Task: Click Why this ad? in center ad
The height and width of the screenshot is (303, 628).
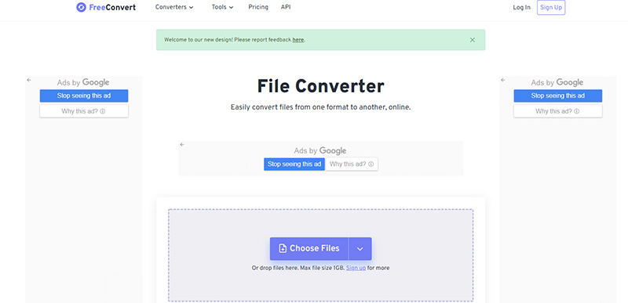Action: pyautogui.click(x=352, y=164)
